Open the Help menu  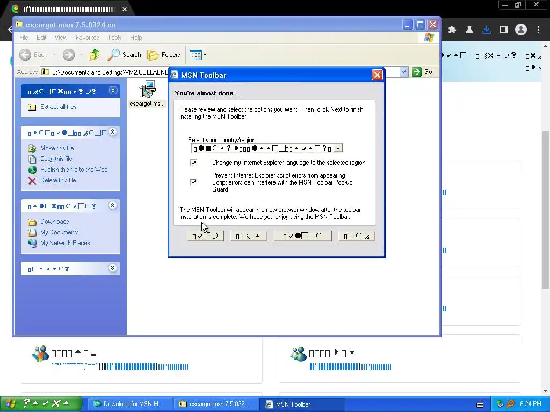click(136, 38)
